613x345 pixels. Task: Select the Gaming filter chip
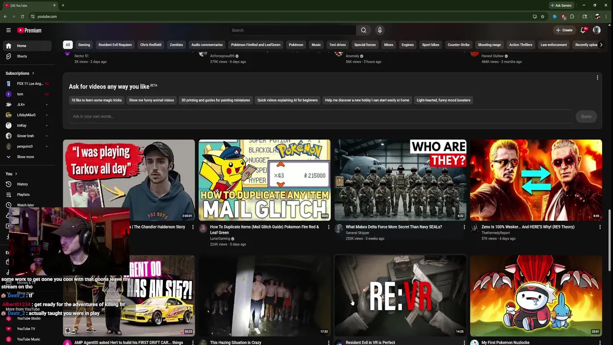tap(84, 45)
